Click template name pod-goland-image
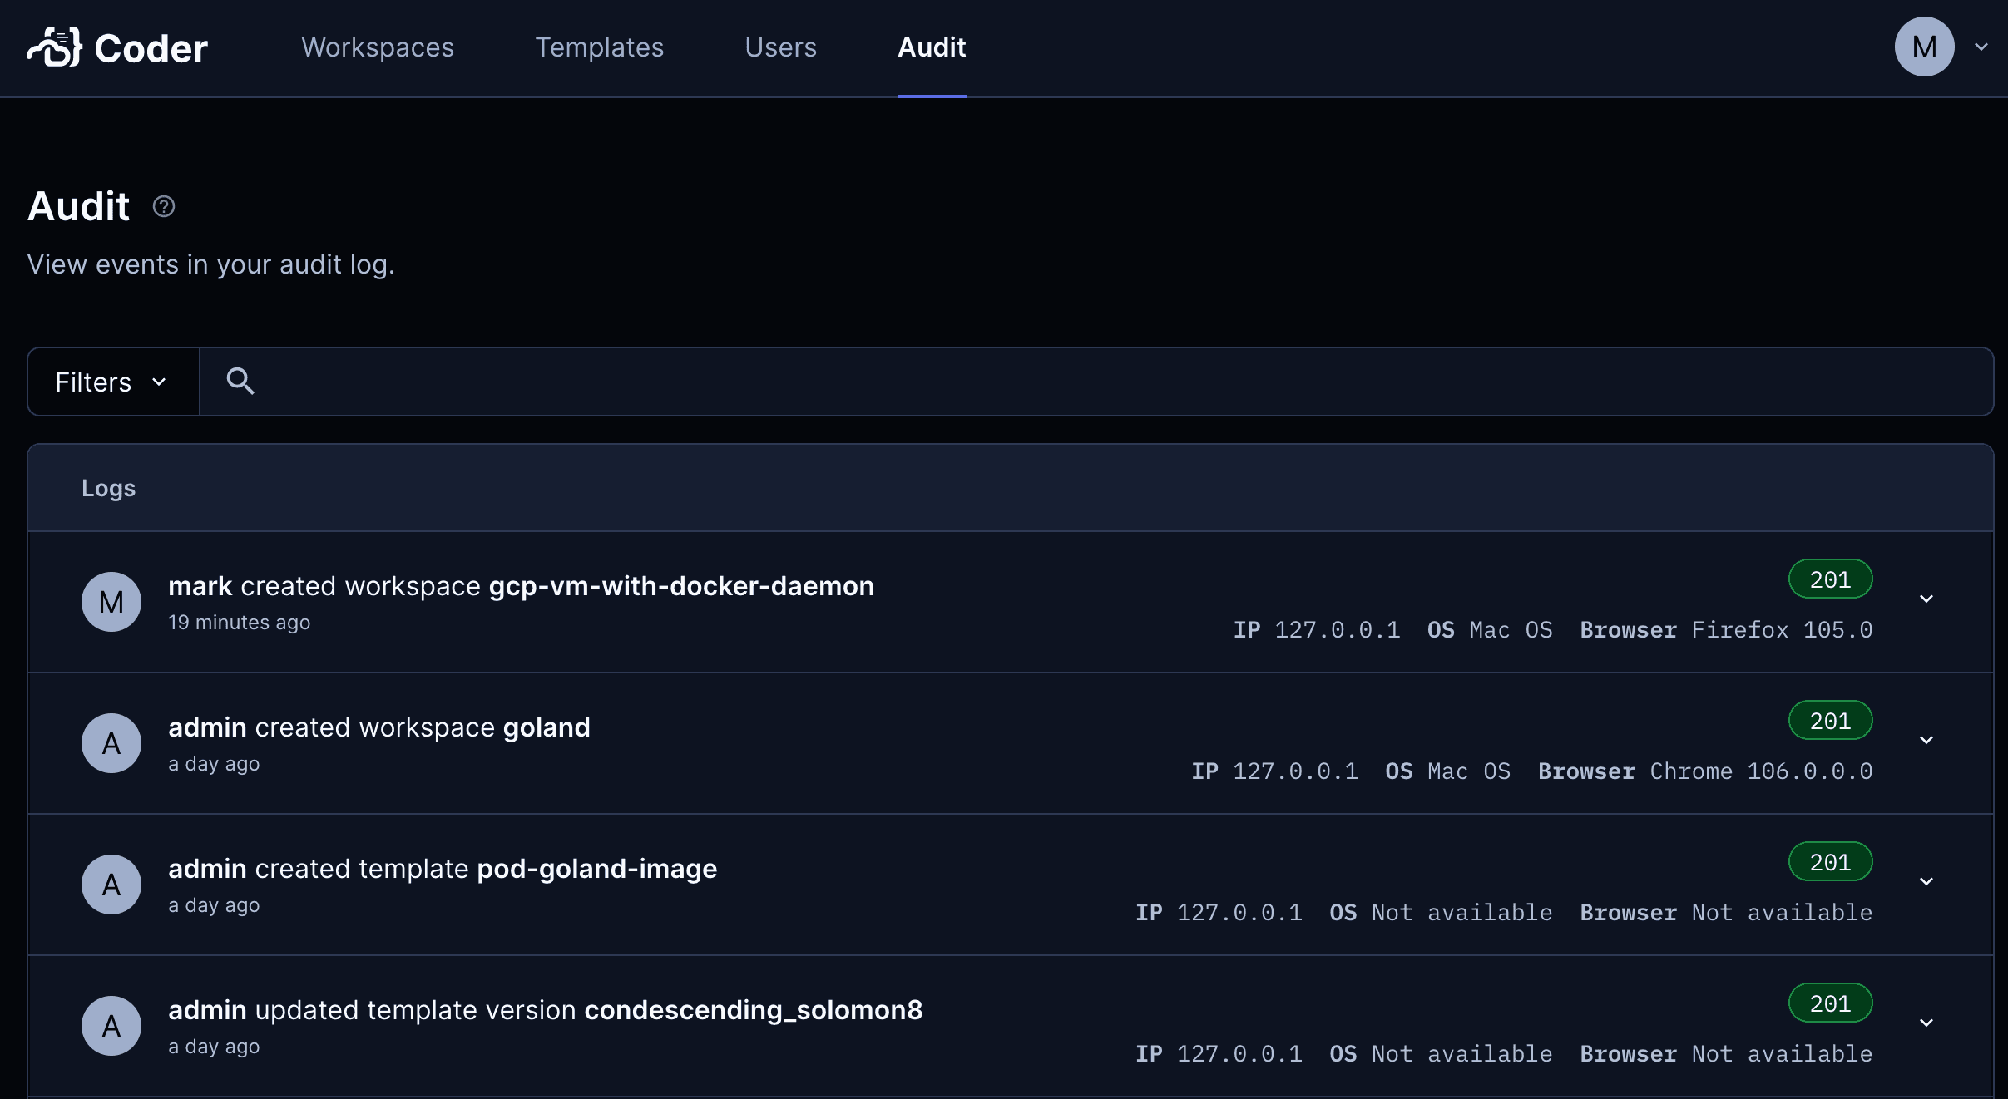2008x1099 pixels. (596, 869)
